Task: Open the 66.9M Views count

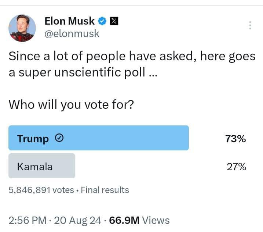Action: click(x=139, y=220)
